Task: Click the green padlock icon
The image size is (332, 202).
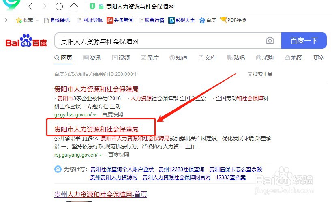Action: coord(101,6)
